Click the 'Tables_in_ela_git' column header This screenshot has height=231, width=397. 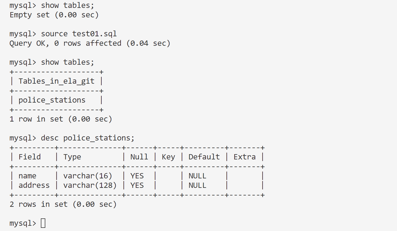(56, 81)
